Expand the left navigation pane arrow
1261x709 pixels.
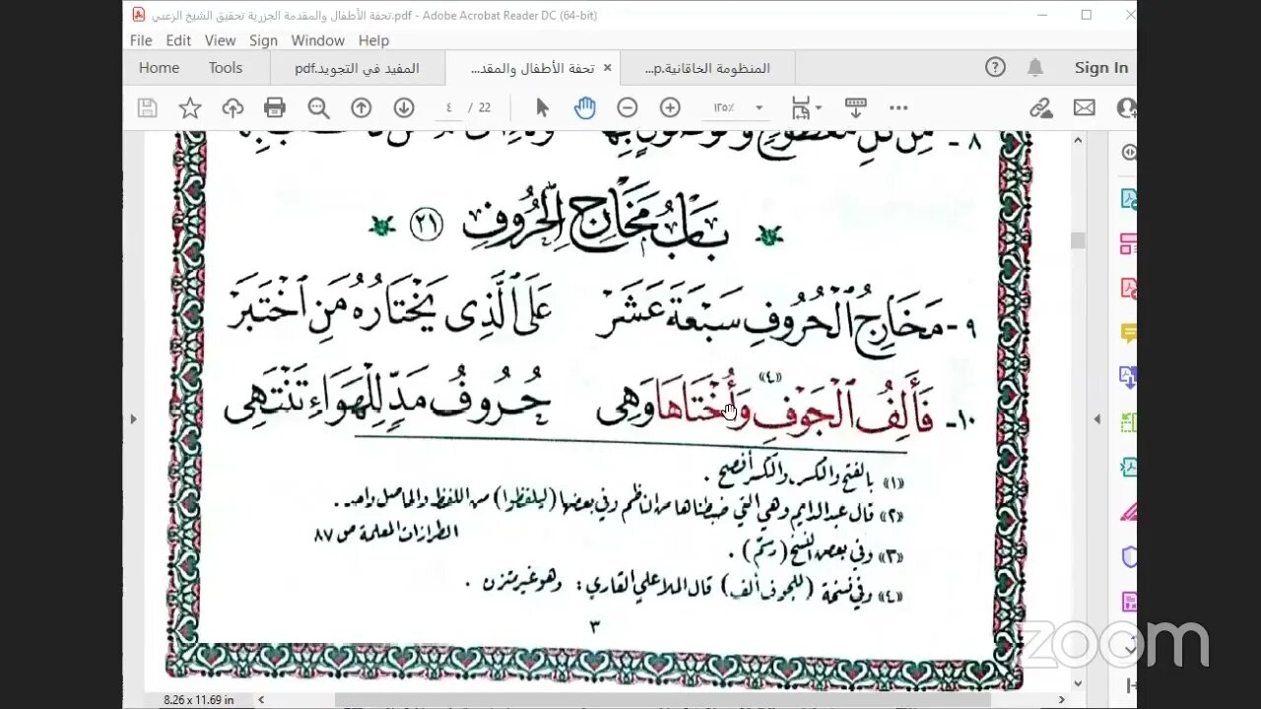133,419
